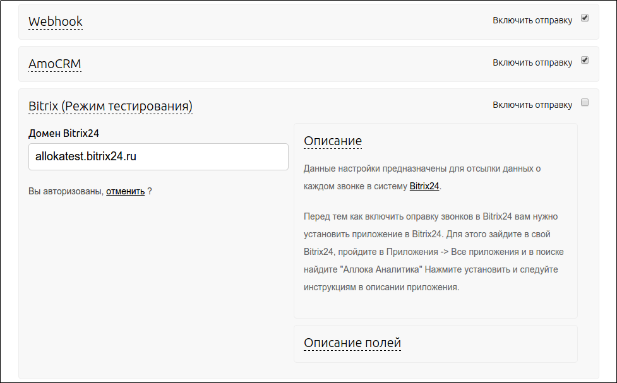Click the отменить authorization link
Image resolution: width=617 pixels, height=383 pixels.
pyautogui.click(x=125, y=191)
